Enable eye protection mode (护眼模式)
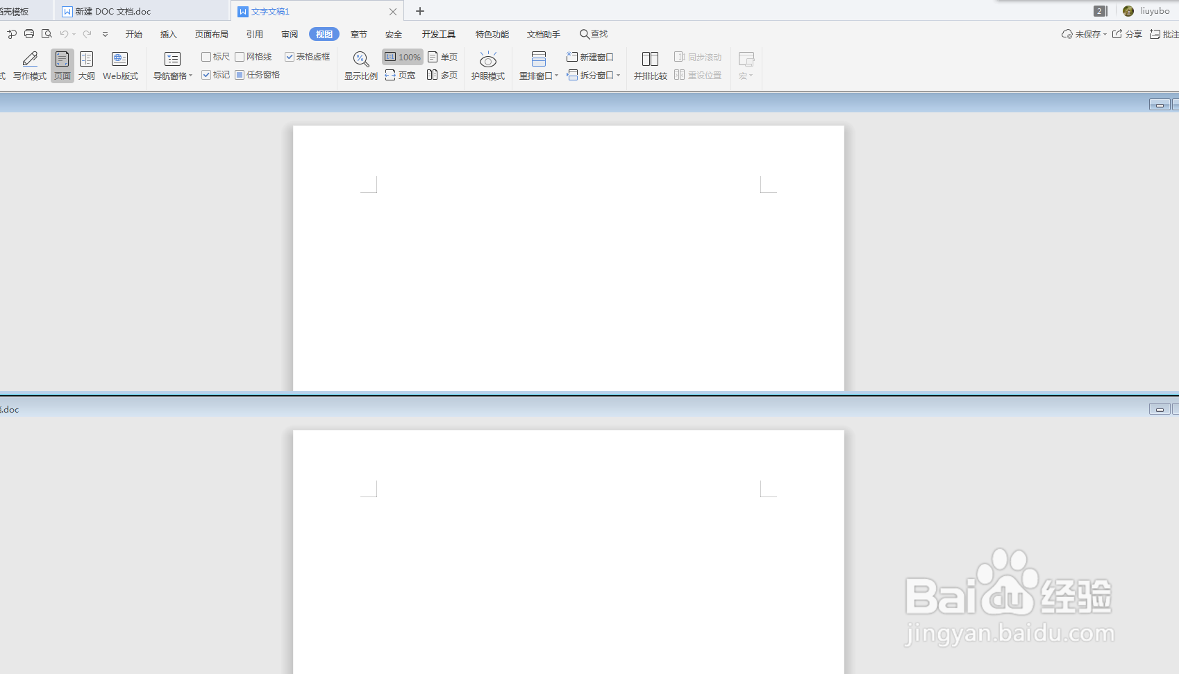1179x674 pixels. tap(488, 67)
